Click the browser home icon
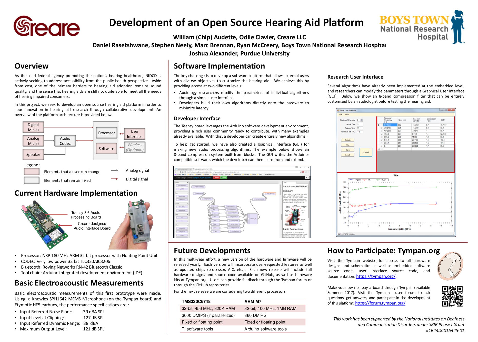The width and height of the screenshot is (478, 342). click(183, 172)
